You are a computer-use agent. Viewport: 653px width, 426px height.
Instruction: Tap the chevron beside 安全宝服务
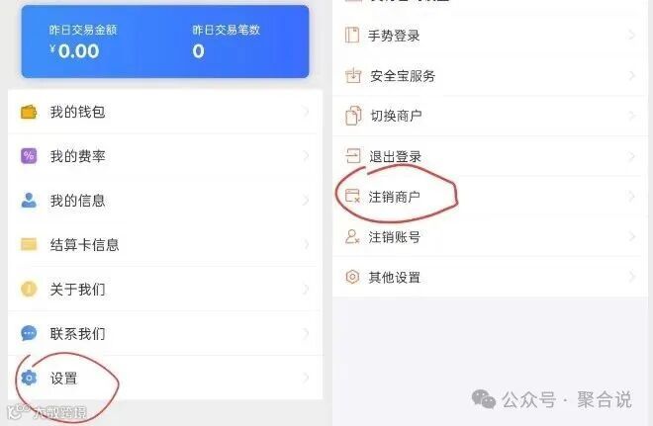point(632,76)
